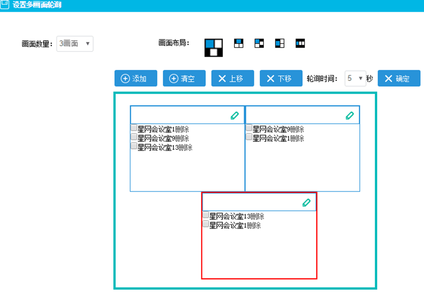Image resolution: width=424 pixels, height=305 pixels.
Task: Click 上移 to move item up
Action: (x=232, y=79)
